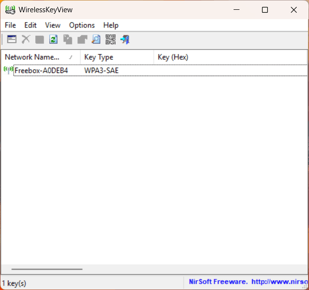Open the File menu
This screenshot has height=290, width=309.
(x=10, y=25)
